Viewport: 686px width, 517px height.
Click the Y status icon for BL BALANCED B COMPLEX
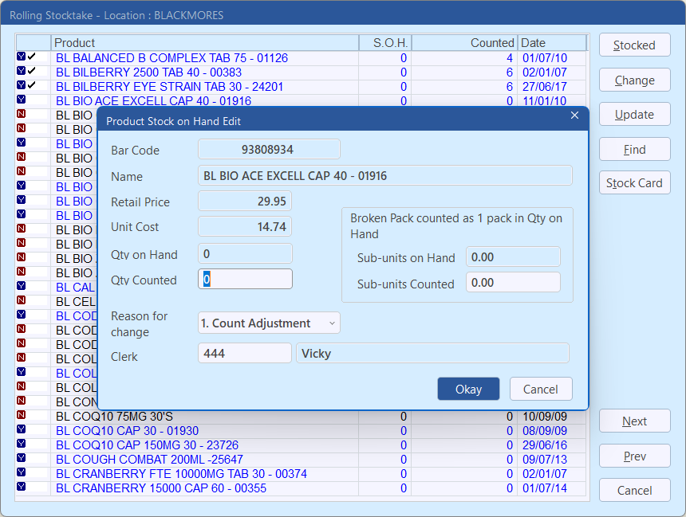[x=21, y=57]
